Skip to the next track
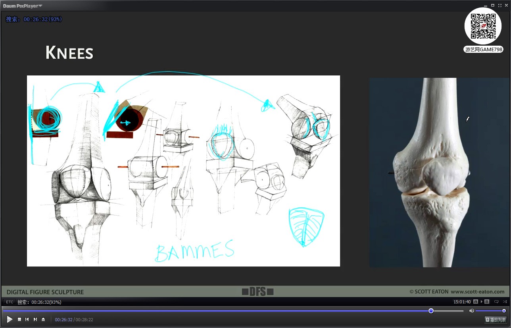511x328 pixels. coord(35,319)
